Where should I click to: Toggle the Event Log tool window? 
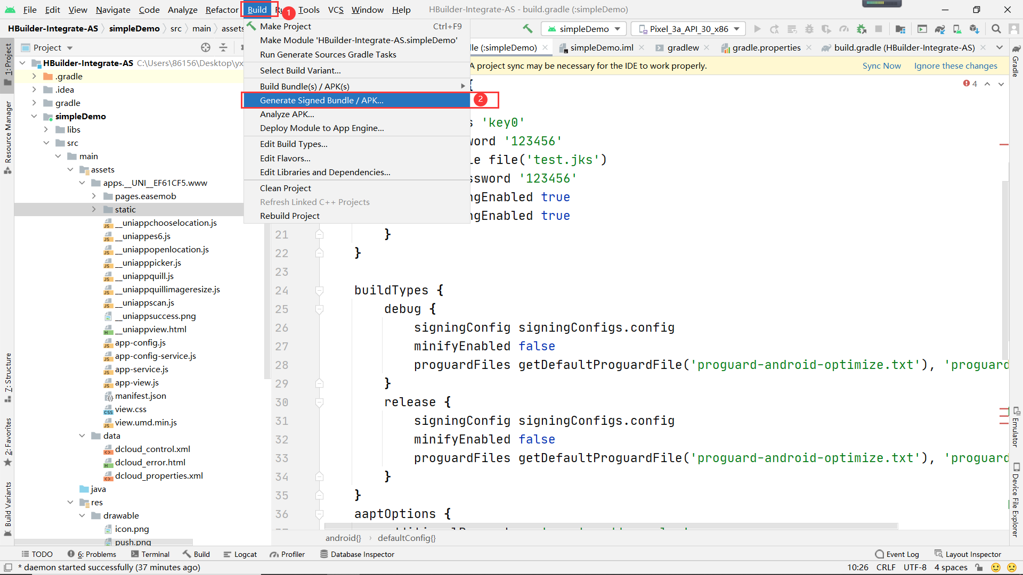[x=897, y=554]
